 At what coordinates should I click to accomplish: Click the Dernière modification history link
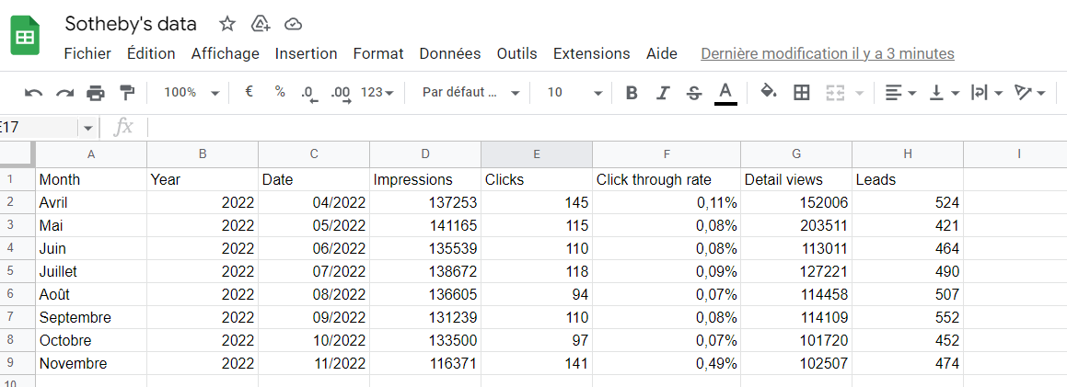pyautogui.click(x=827, y=53)
